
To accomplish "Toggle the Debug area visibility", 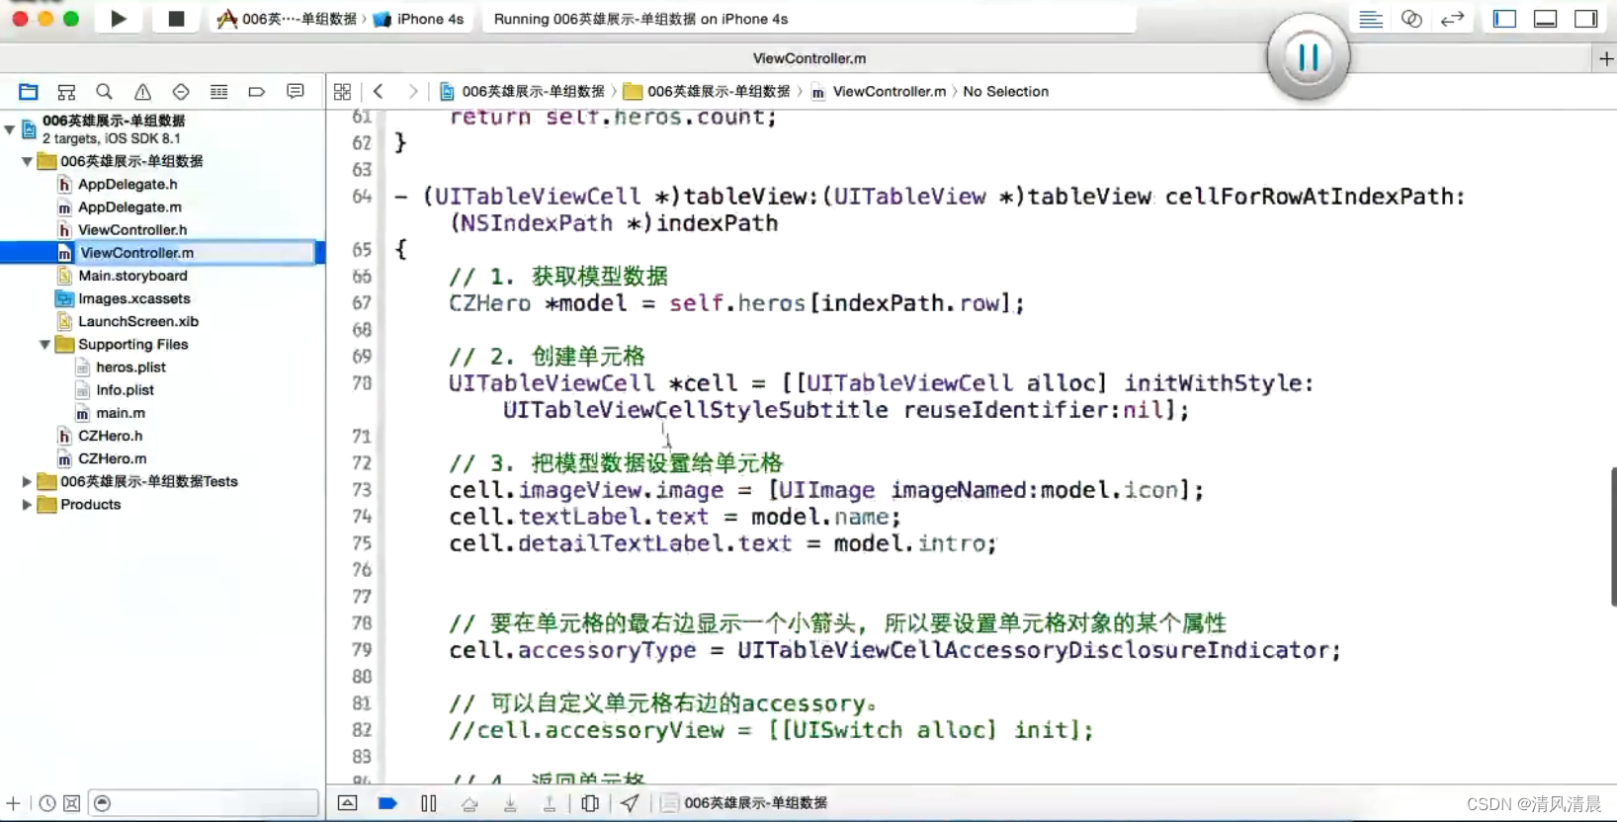I will [x=1545, y=19].
